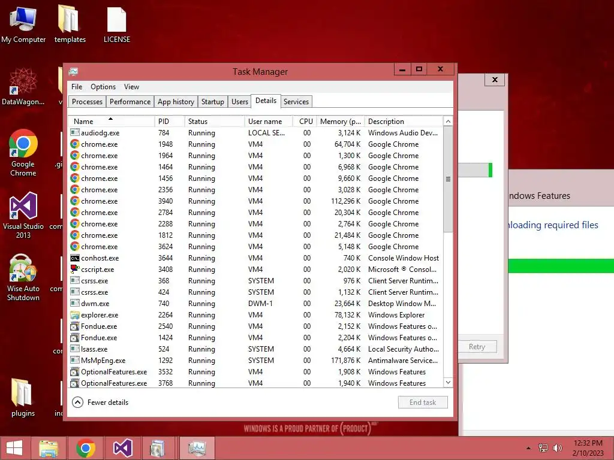Select explorer.exe process icon

[74, 314]
